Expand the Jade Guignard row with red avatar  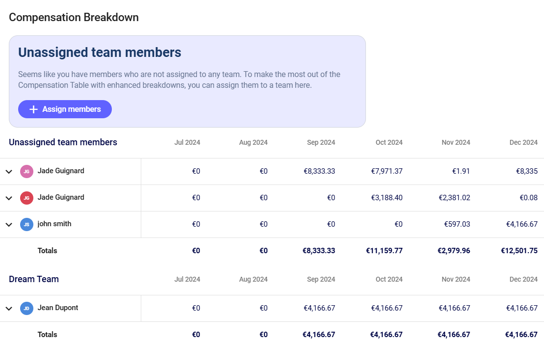point(9,198)
